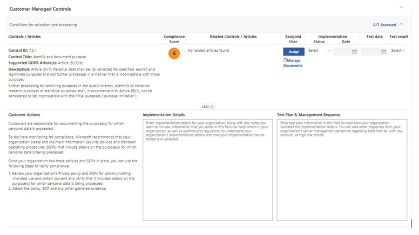Click the Compliance Score column header

(174, 39)
